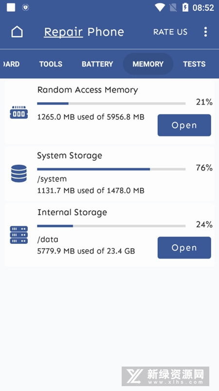Click the RAM usage progress bar
This screenshot has height=391, width=219.
[x=111, y=104]
